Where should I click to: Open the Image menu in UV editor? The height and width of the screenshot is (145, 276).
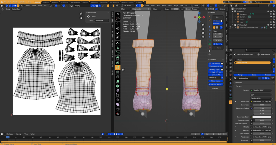pos(40,6)
